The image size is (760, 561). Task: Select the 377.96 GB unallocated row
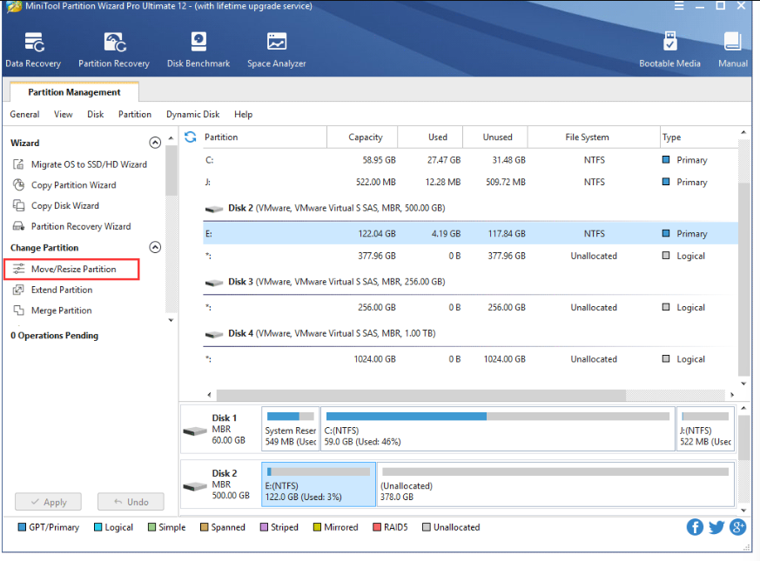[470, 256]
